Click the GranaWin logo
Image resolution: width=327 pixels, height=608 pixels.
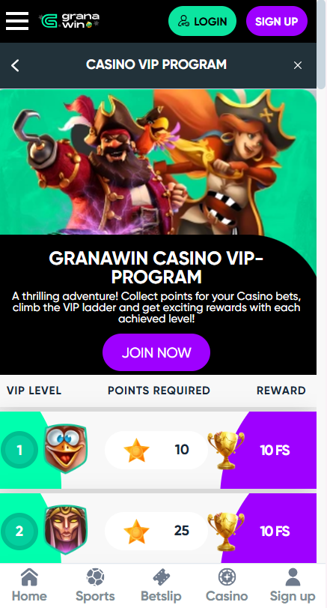70,20
